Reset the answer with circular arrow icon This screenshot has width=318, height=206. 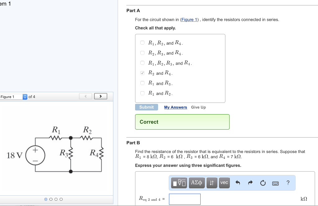(263, 183)
